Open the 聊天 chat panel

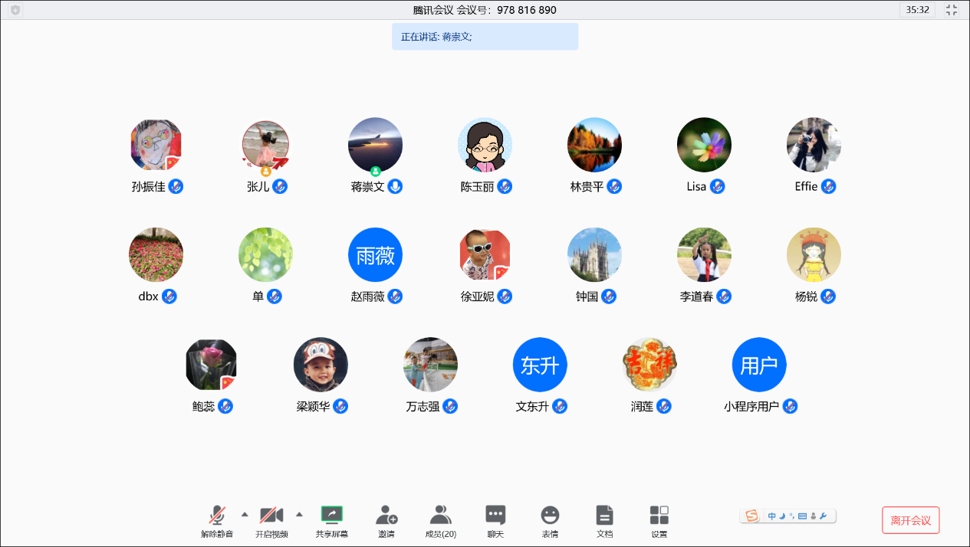click(x=495, y=521)
